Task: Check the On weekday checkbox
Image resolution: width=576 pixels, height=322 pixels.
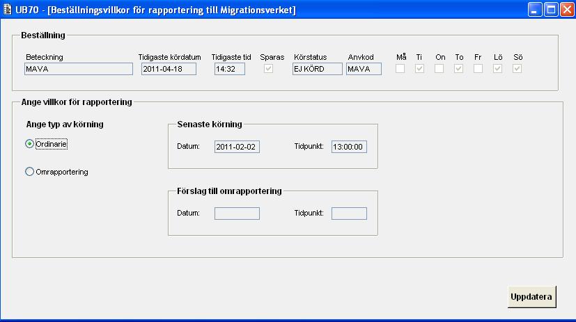Action: (x=439, y=69)
